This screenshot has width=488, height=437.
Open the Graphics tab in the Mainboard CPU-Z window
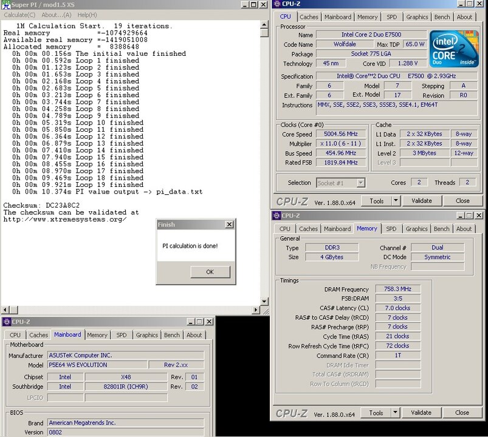[146, 336]
